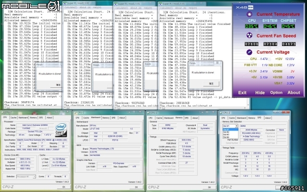Click the Current Temperature thermometer icon
Viewport: 307px width, 192px height.
pyautogui.click(x=249, y=14)
